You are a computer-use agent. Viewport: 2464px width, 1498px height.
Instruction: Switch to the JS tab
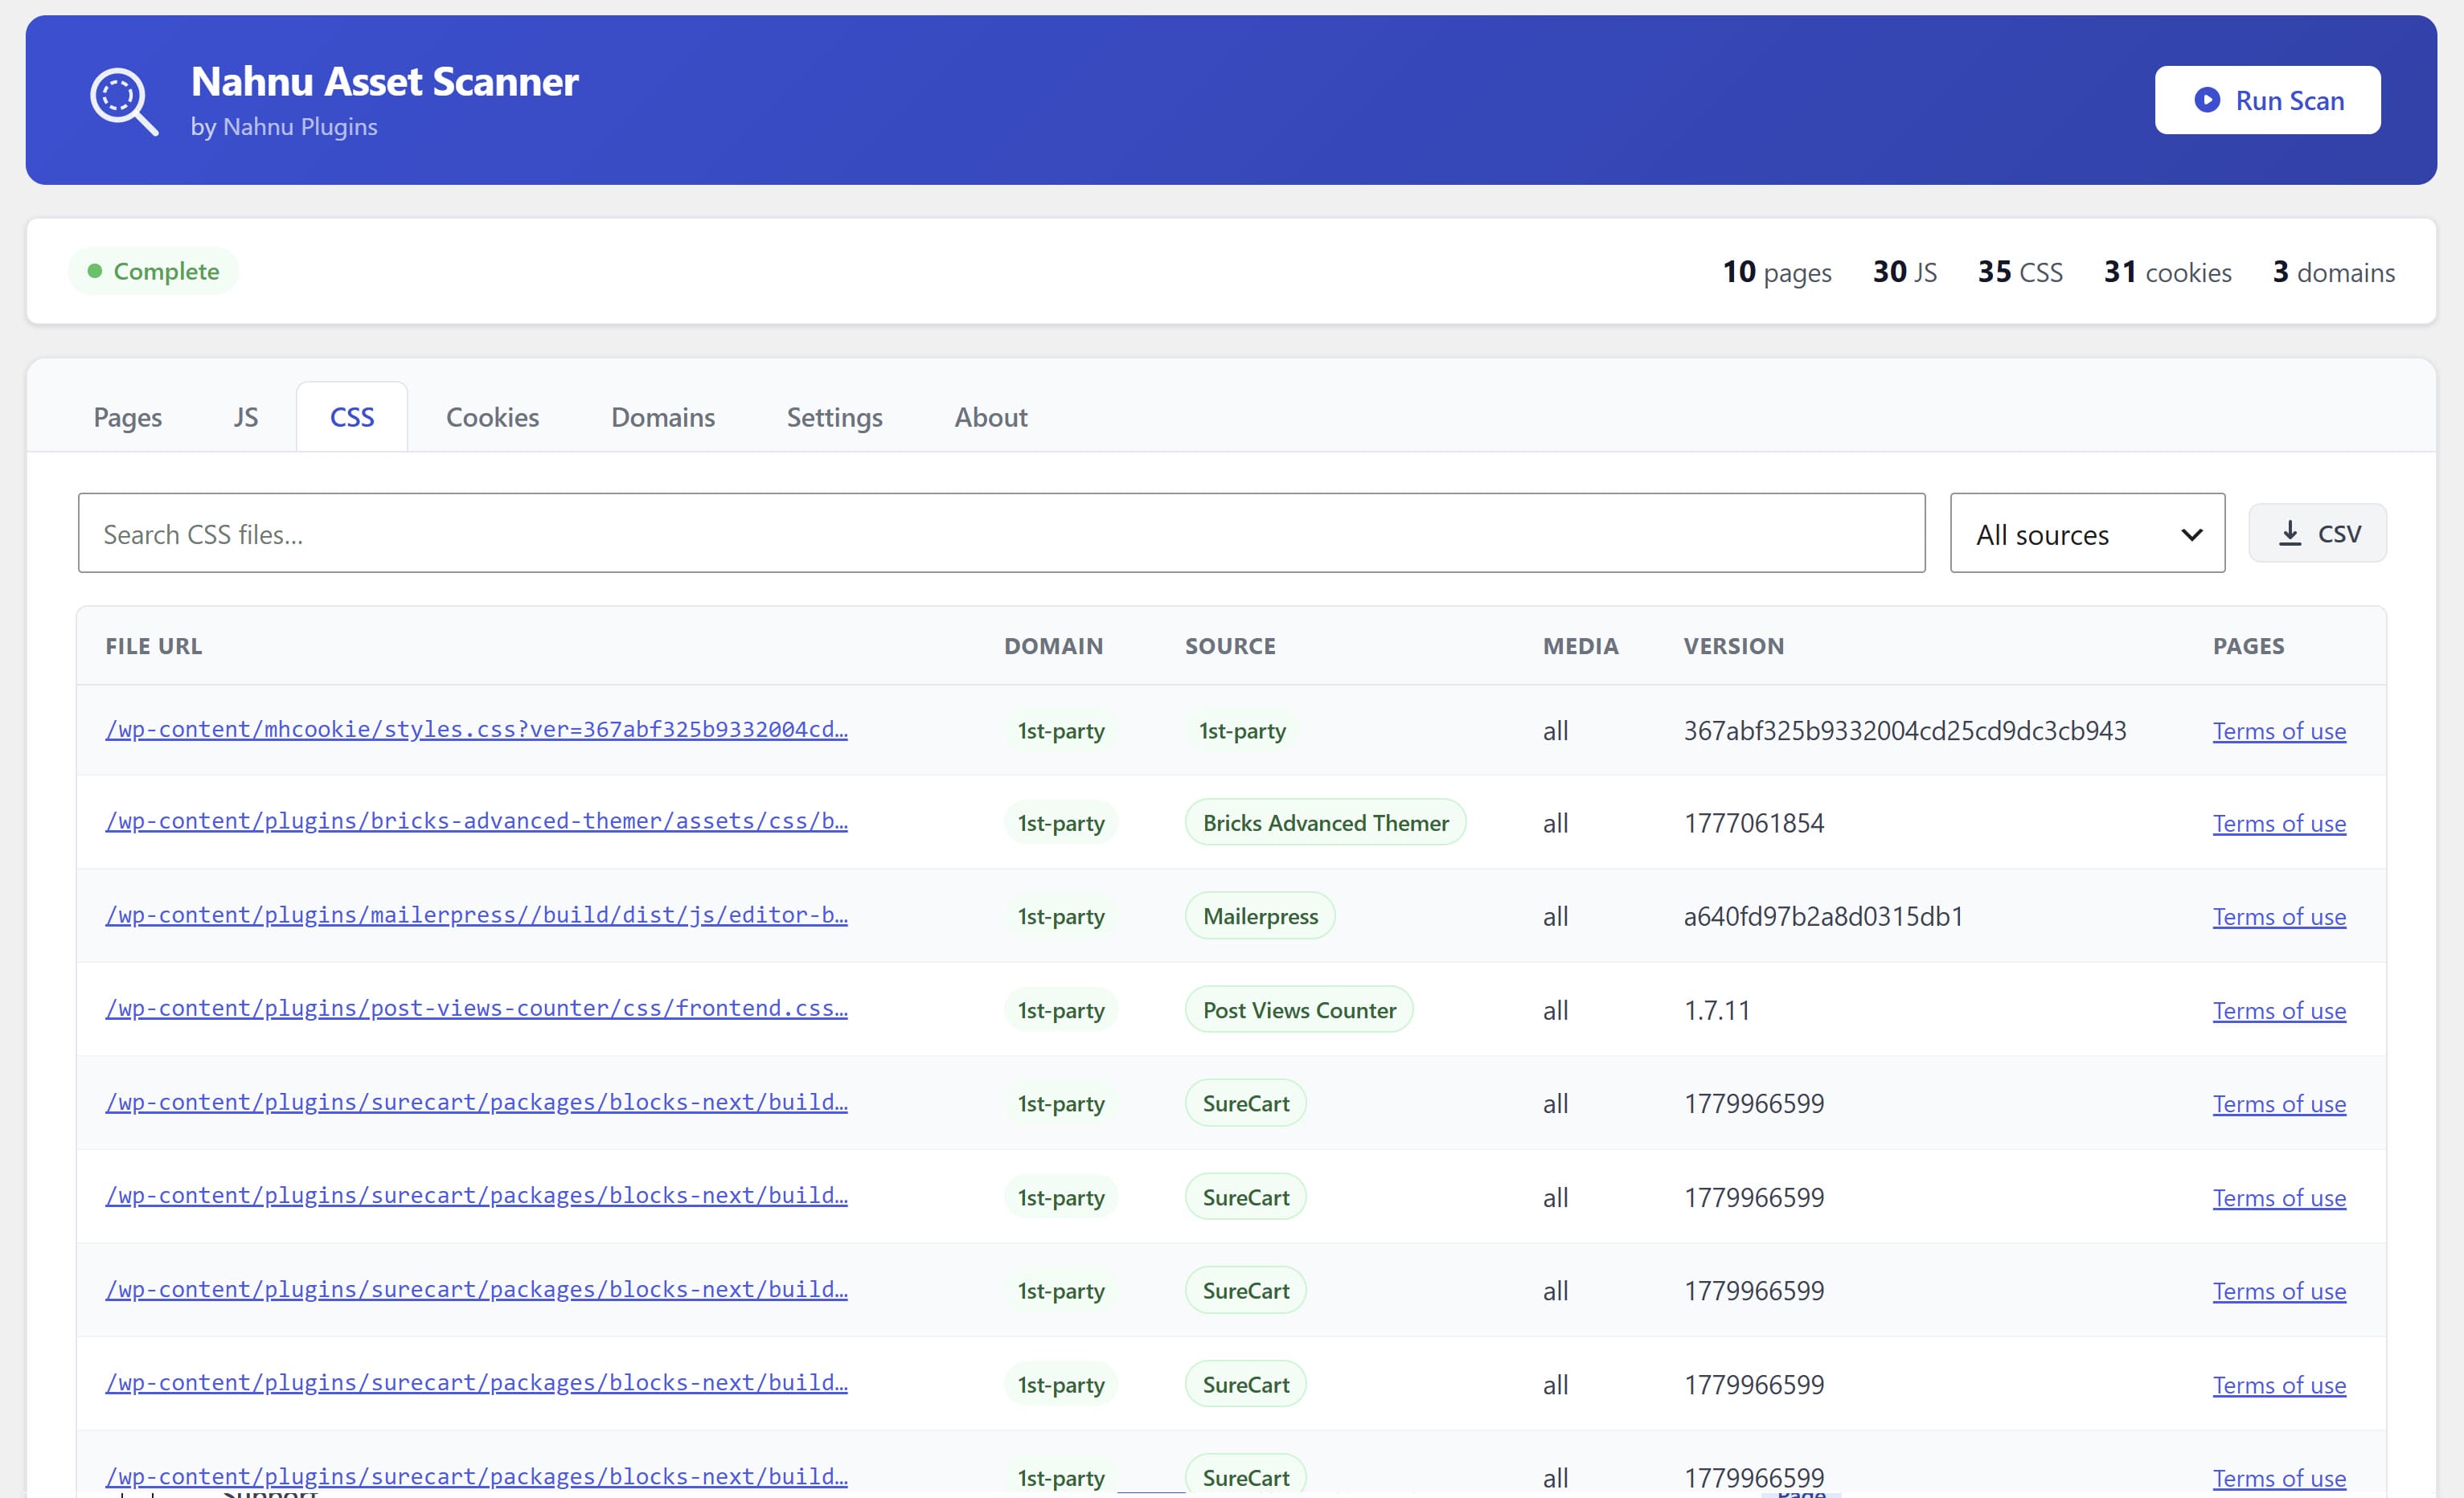[x=246, y=417]
